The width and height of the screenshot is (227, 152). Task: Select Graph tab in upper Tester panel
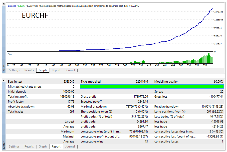[x=43, y=70]
